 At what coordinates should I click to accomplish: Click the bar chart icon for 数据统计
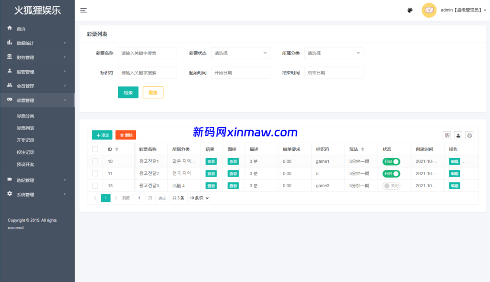click(x=10, y=42)
